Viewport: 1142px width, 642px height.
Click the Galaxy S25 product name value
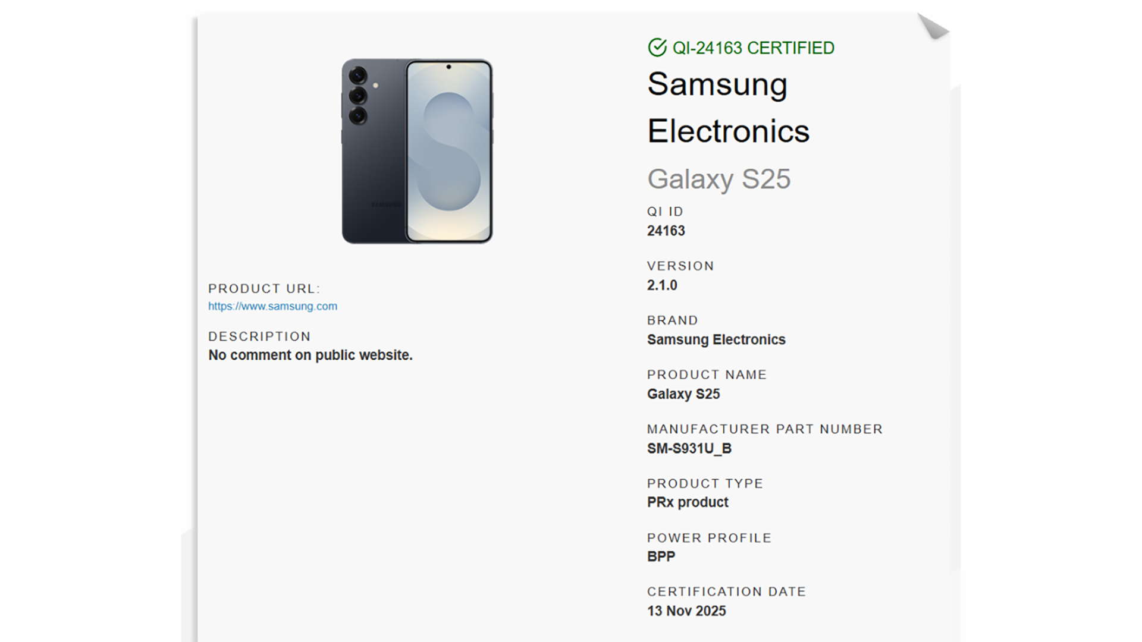coord(683,394)
